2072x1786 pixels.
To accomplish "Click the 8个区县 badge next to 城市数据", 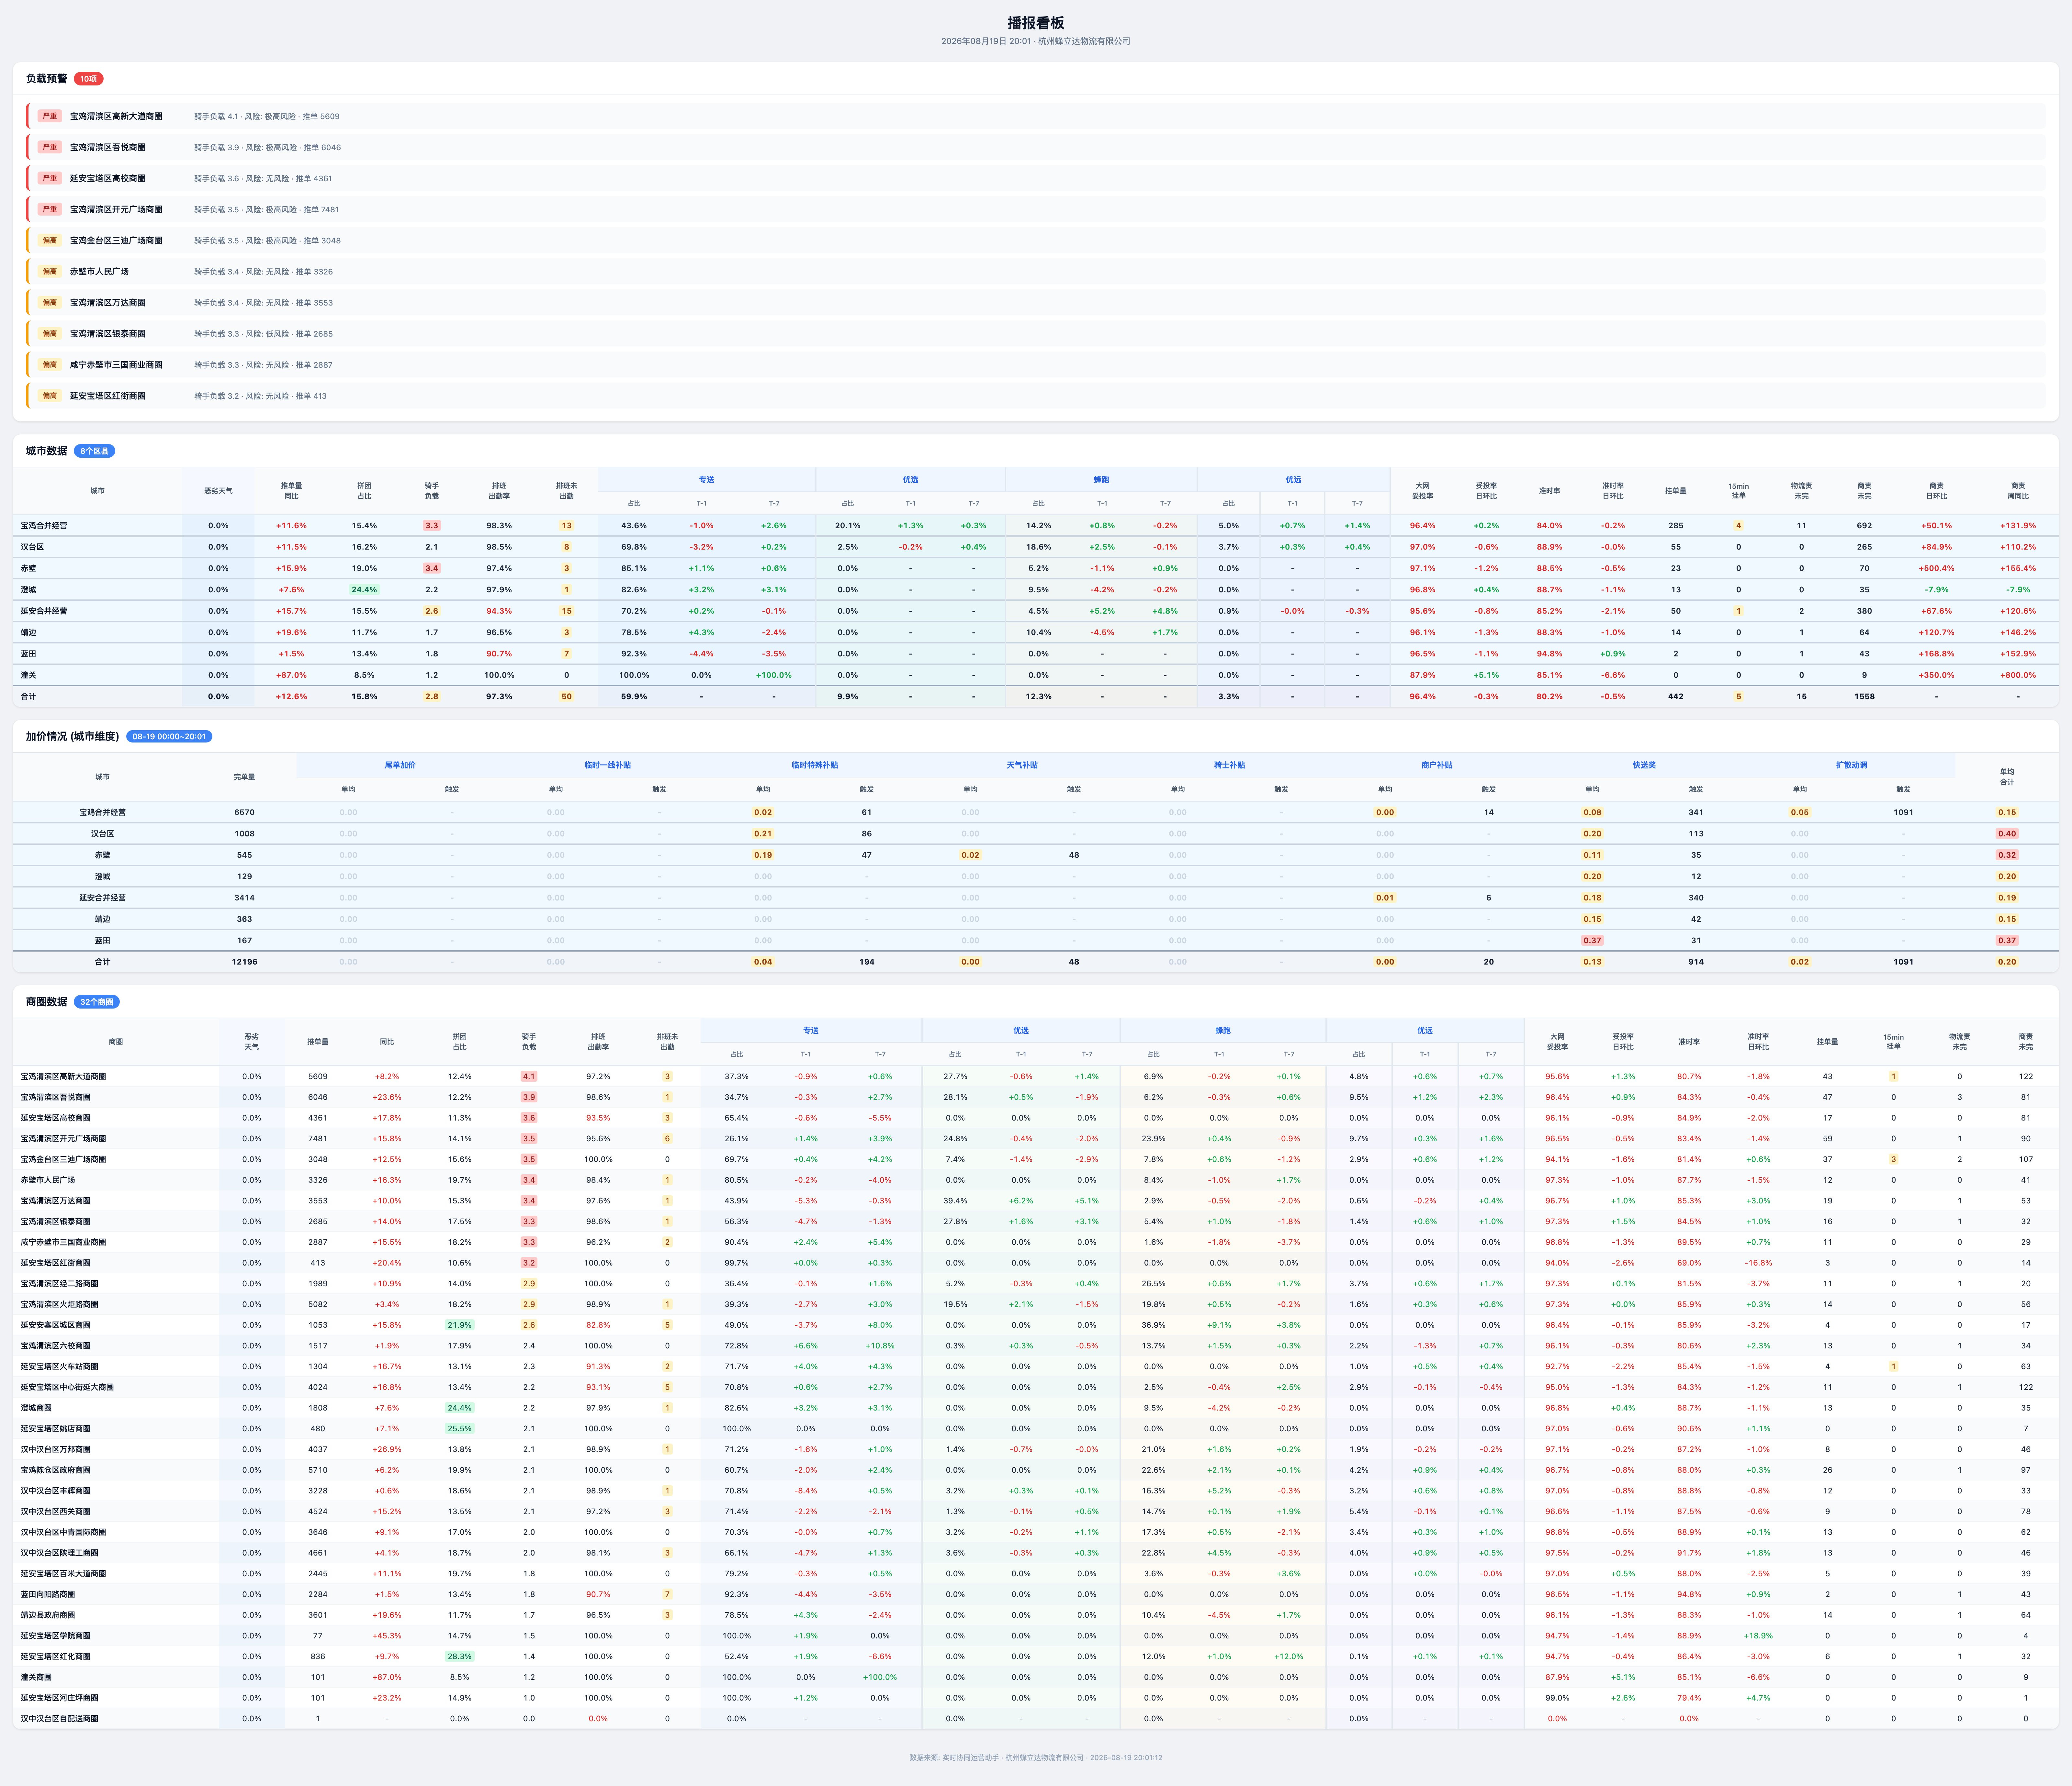I will click(94, 451).
